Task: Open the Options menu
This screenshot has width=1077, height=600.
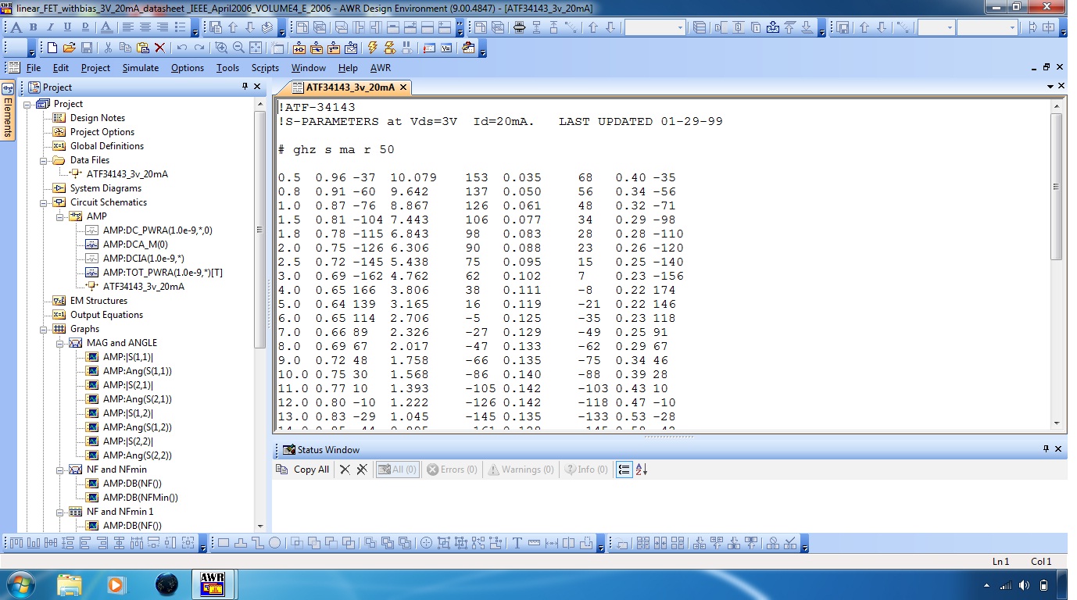Action: 188,68
